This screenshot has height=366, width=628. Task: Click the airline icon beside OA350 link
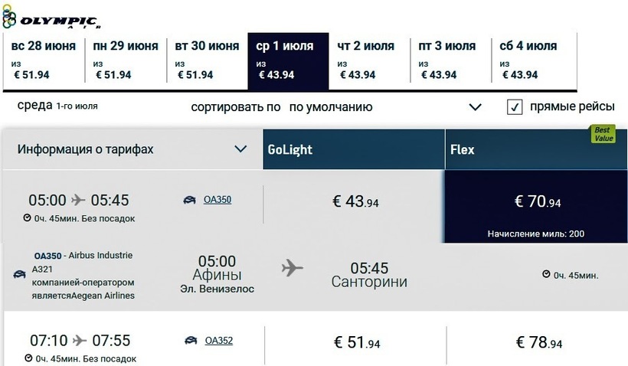click(x=189, y=201)
